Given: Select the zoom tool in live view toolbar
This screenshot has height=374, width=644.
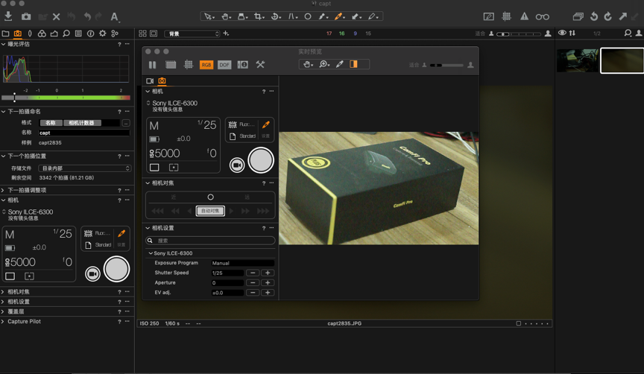Looking at the screenshot, I should (x=324, y=64).
